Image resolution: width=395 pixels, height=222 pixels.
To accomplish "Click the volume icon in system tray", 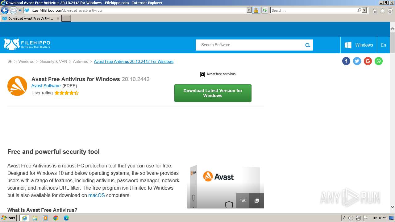I will pyautogui.click(x=351, y=218).
